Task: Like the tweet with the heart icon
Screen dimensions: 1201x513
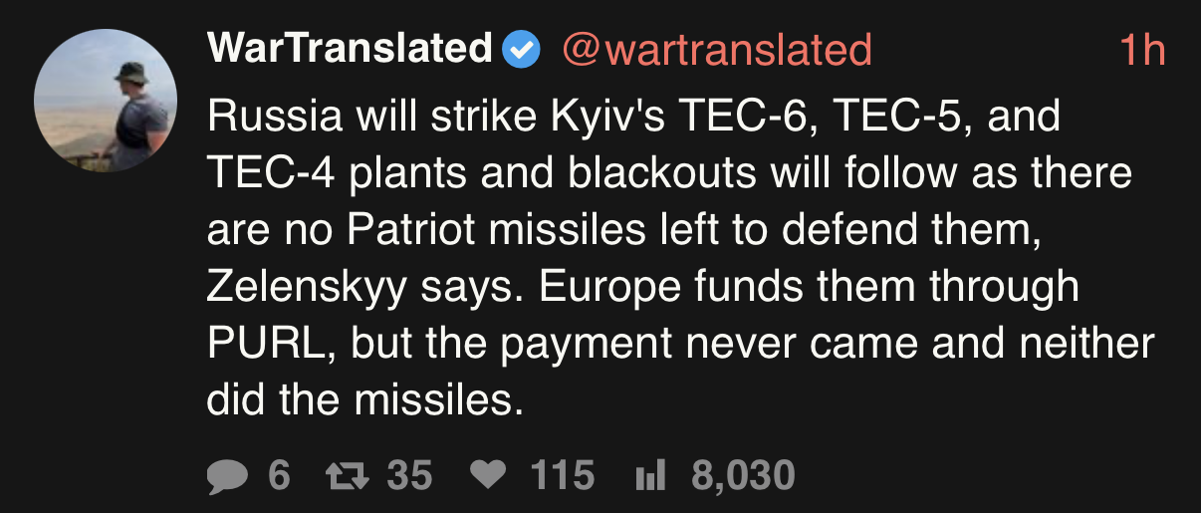Action: click(488, 476)
